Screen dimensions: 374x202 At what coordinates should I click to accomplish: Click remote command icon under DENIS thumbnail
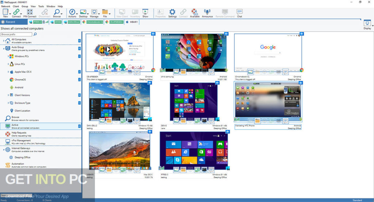click(x=204, y=121)
